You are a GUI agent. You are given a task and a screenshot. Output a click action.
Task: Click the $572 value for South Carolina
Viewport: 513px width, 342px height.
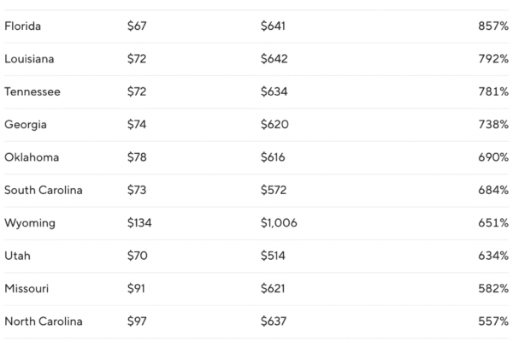pyautogui.click(x=273, y=190)
